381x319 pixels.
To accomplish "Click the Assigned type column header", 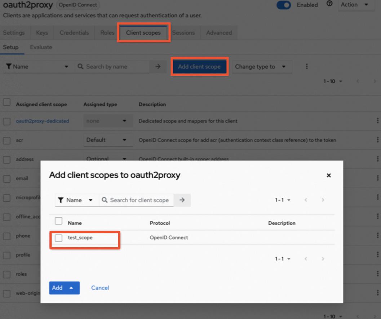I will point(100,104).
